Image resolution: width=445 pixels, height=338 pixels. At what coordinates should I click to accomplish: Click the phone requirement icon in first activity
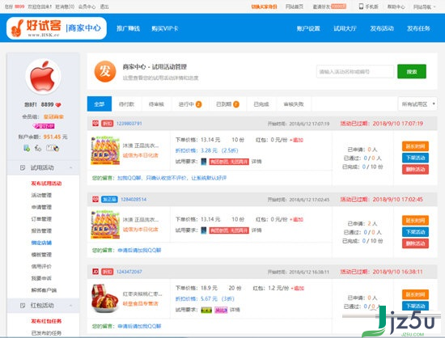coord(203,162)
